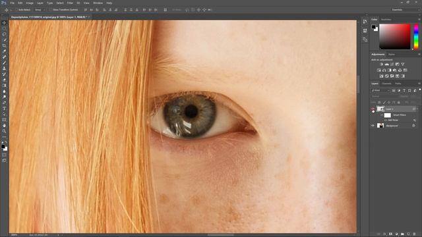Toggle the Add Noise filter visibility
The image size is (422, 237).
386,120
